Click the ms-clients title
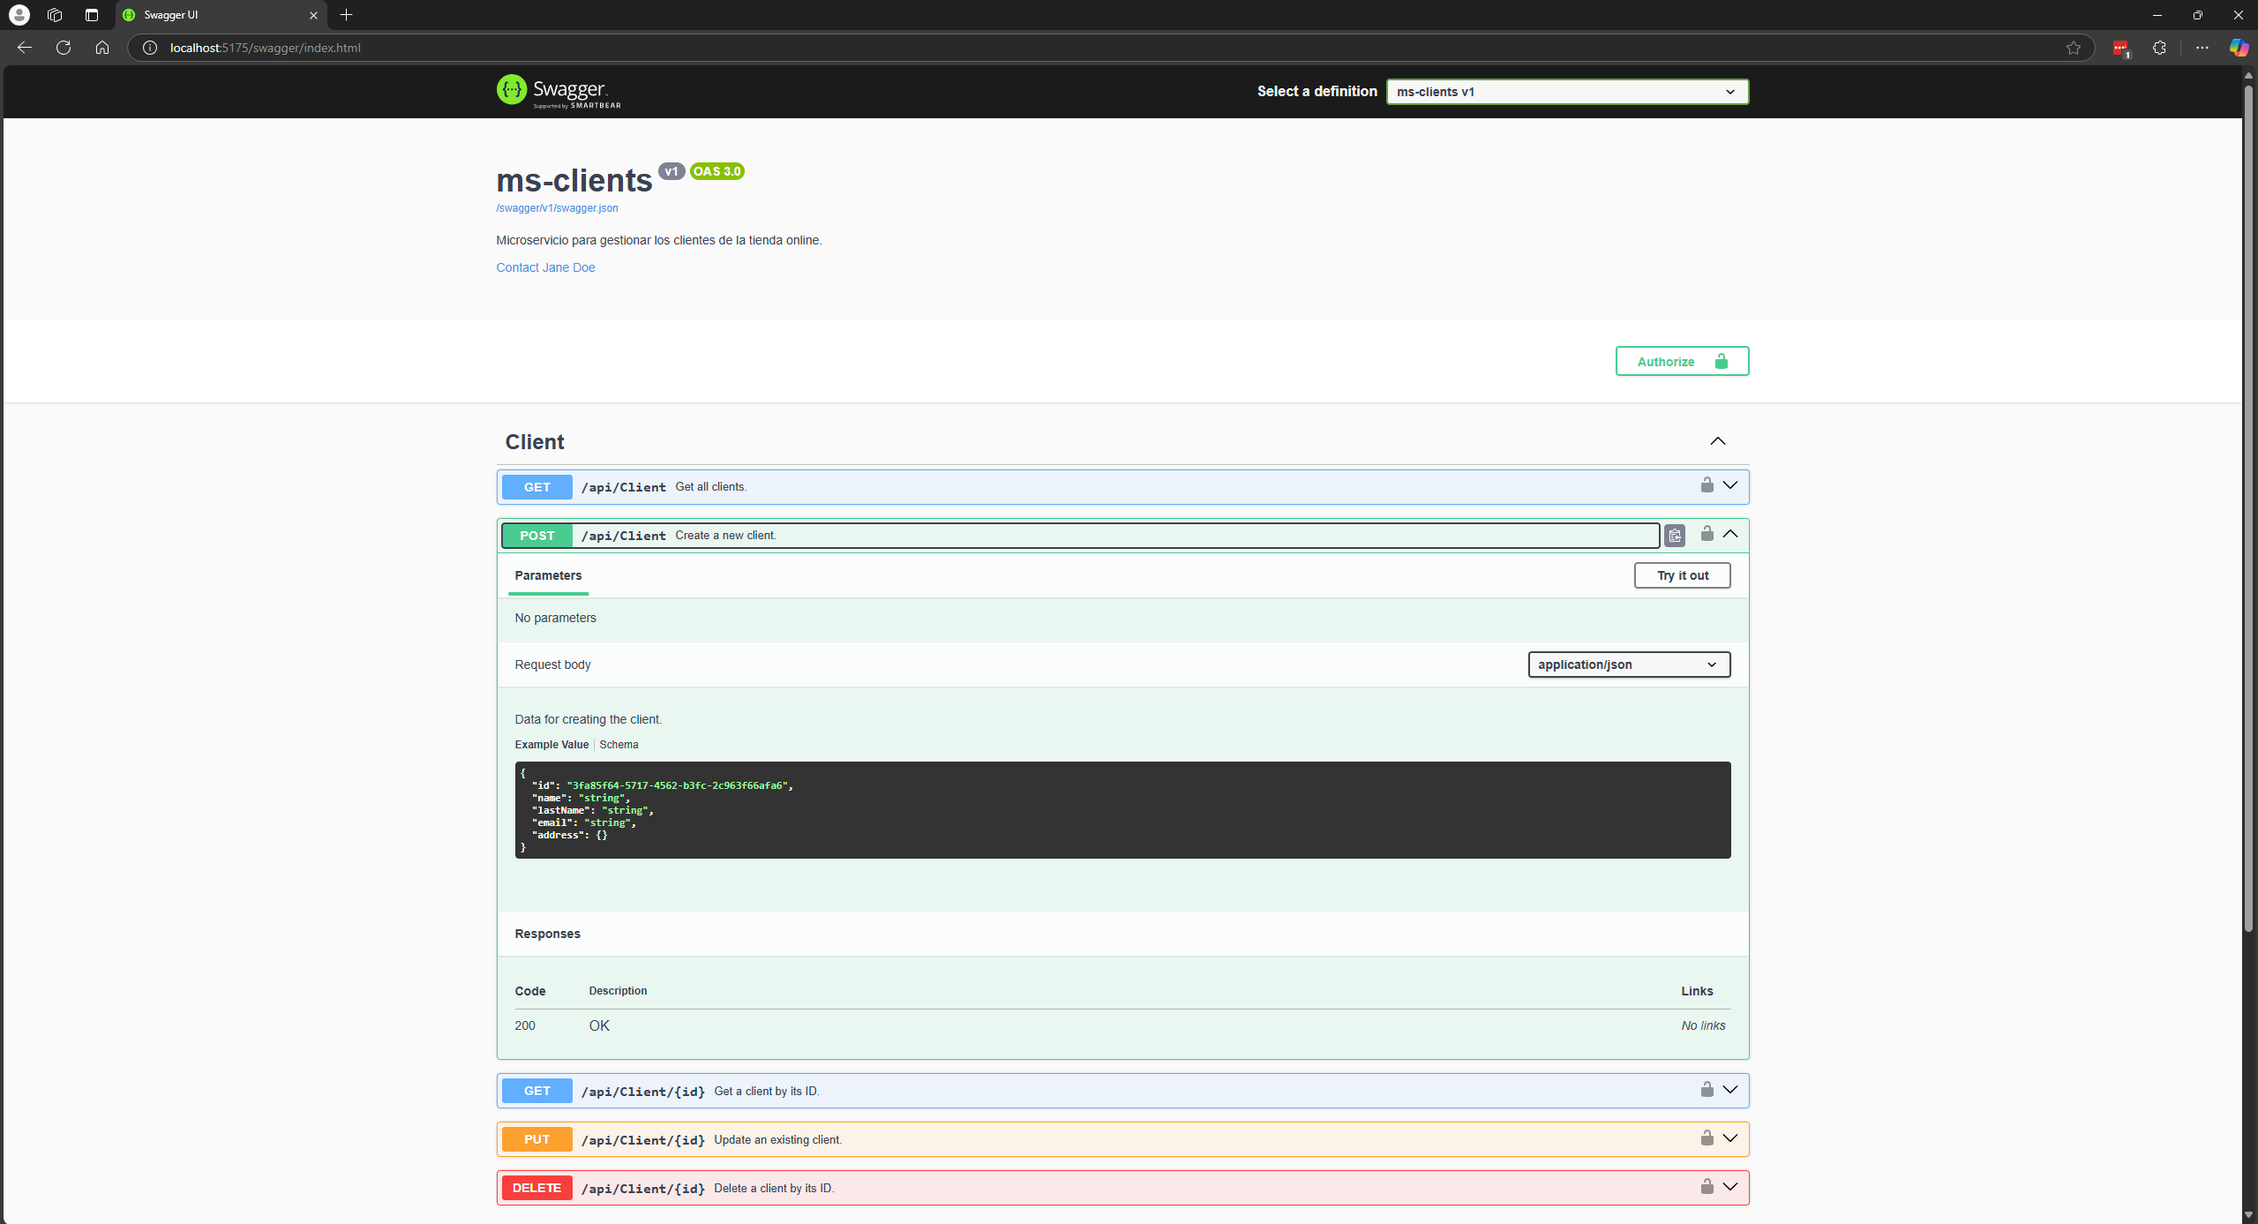Screen dimensions: 2258x1224 574,180
